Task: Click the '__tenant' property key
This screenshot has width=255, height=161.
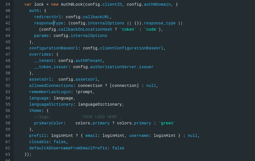Action: 44,60
